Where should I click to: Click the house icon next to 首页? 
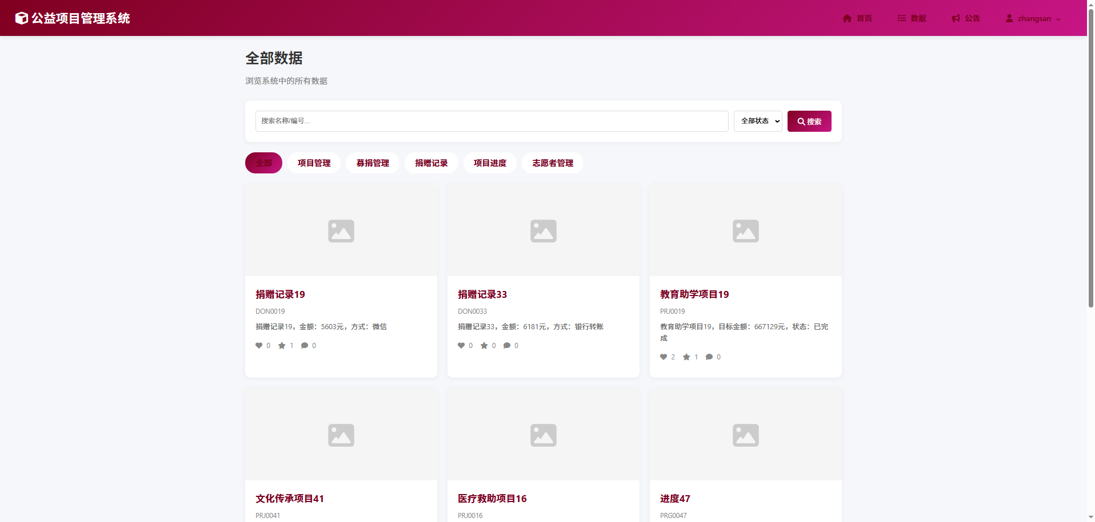click(847, 18)
